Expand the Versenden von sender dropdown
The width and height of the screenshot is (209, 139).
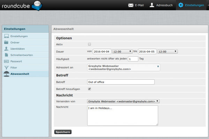[123, 101]
